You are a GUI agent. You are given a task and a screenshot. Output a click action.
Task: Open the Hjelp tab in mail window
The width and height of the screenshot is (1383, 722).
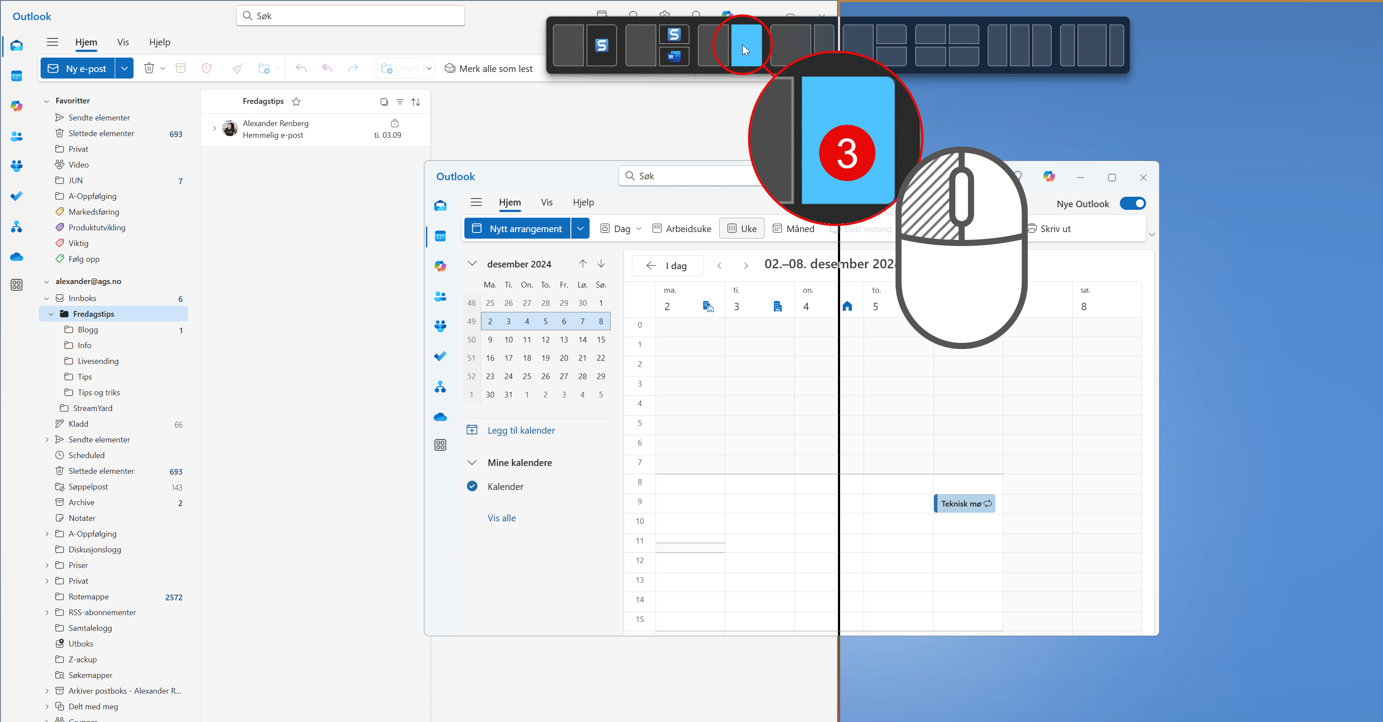pyautogui.click(x=159, y=42)
